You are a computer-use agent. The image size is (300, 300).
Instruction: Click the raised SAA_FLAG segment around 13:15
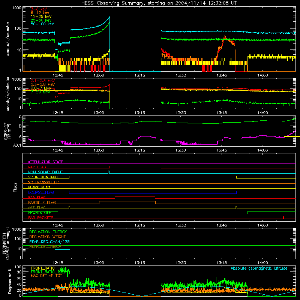point(135,196)
